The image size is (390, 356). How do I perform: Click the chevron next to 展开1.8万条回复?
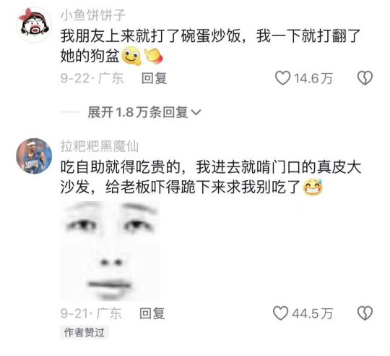pos(196,112)
